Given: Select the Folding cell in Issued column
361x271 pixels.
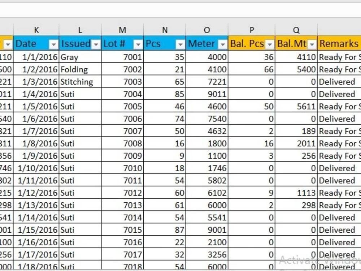Looking at the screenshot, I should click(80, 69).
